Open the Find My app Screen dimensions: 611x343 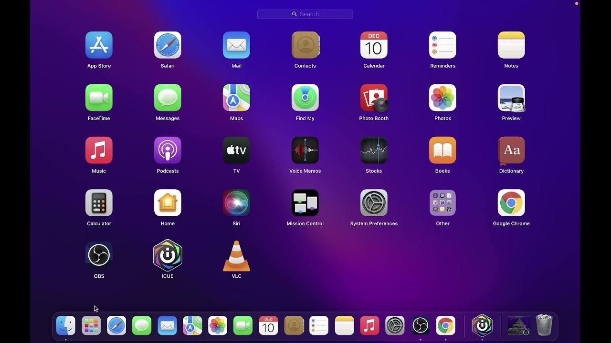coord(305,98)
